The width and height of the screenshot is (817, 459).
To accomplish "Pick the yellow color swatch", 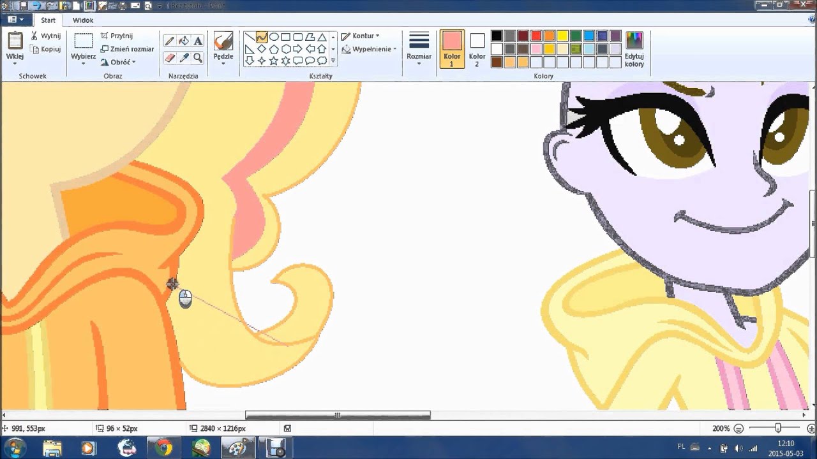I will tap(562, 36).
